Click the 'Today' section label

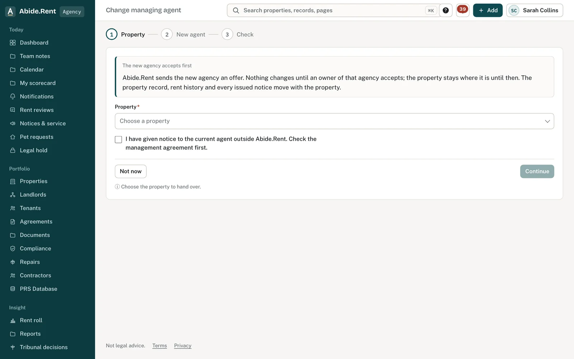(16, 30)
